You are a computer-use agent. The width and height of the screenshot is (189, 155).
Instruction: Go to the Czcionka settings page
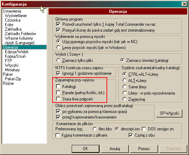pyautogui.click(x=13, y=20)
